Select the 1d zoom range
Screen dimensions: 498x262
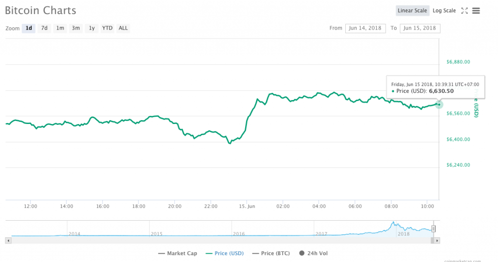pyautogui.click(x=29, y=28)
